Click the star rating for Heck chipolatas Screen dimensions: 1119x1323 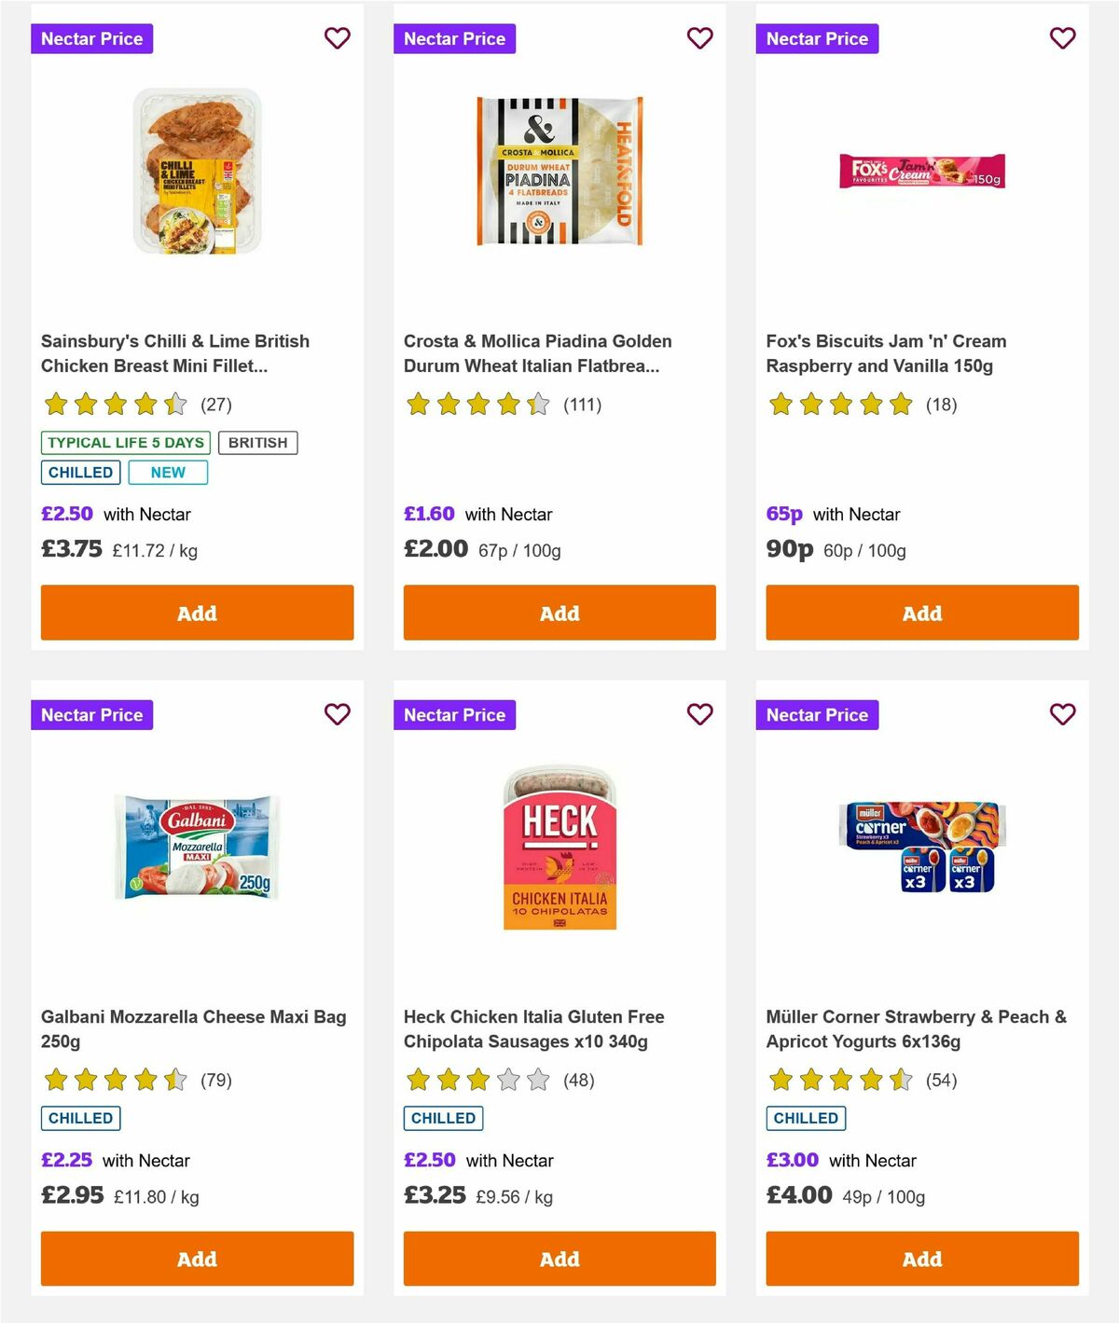click(x=476, y=1081)
